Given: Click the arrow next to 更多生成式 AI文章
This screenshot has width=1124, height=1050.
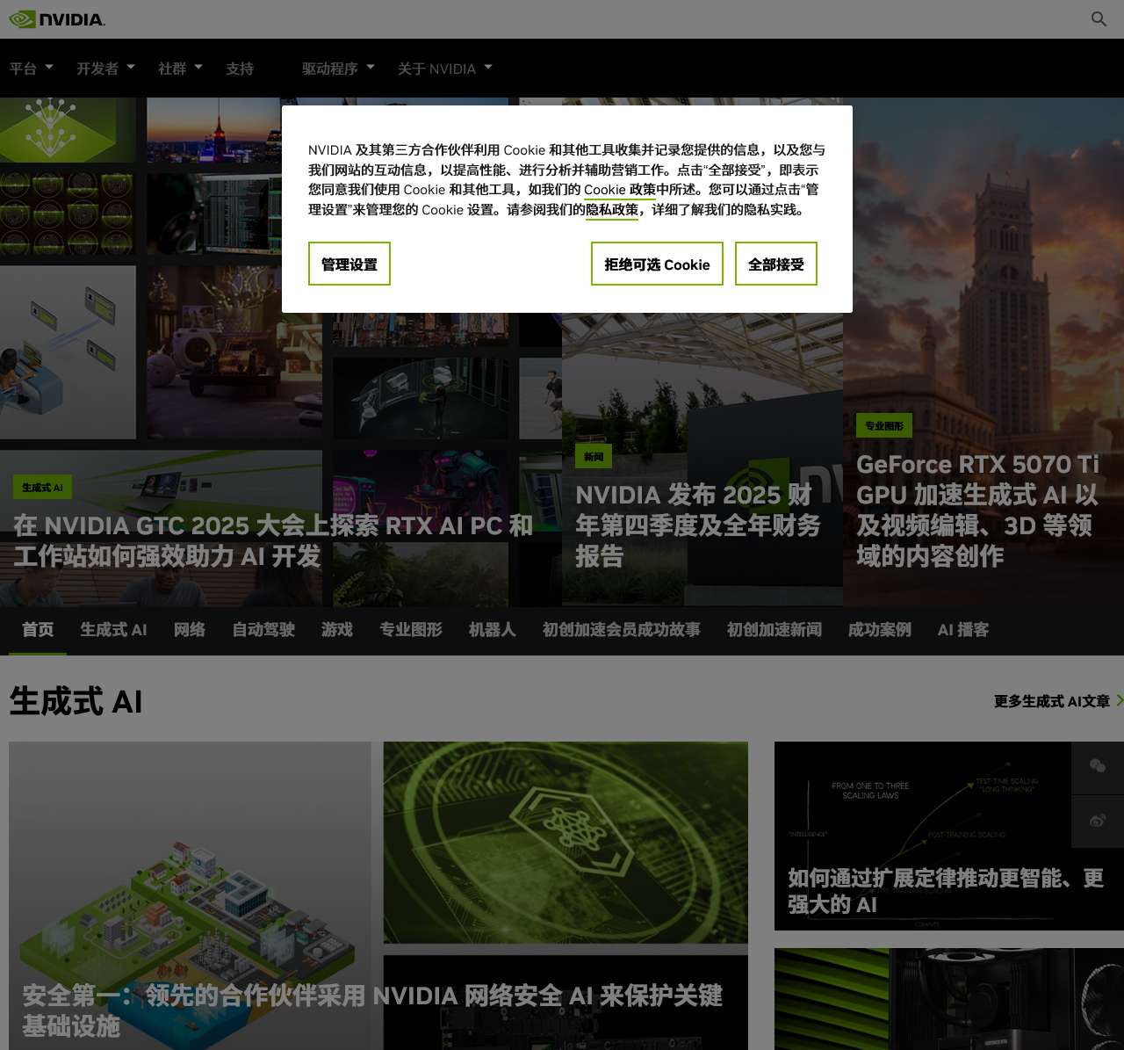Looking at the screenshot, I should point(1119,700).
